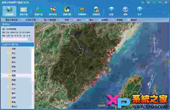
Task: Expand the 西藏 province folder
Action: [x=14, y=80]
